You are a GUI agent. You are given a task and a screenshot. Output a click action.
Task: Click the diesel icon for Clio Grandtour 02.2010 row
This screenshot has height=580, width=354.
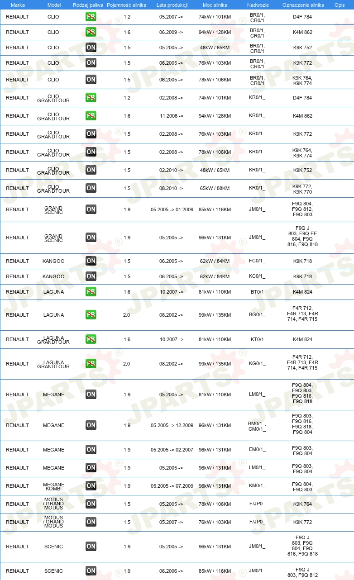pos(91,170)
